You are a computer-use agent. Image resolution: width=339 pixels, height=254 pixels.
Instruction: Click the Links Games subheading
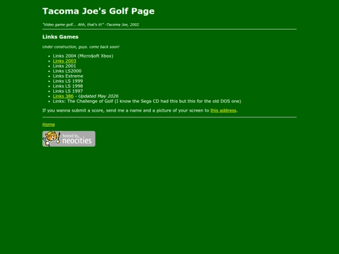[x=60, y=37]
